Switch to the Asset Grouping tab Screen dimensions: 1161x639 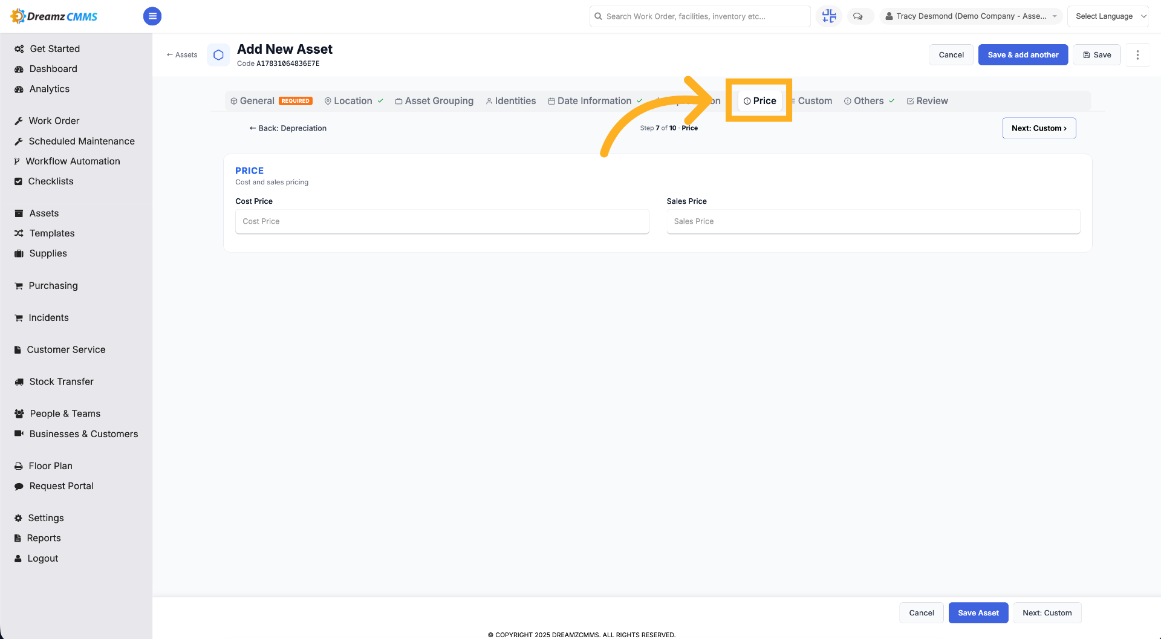[x=434, y=101]
